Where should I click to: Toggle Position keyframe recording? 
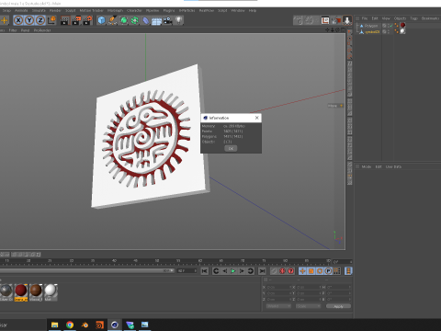click(x=302, y=271)
